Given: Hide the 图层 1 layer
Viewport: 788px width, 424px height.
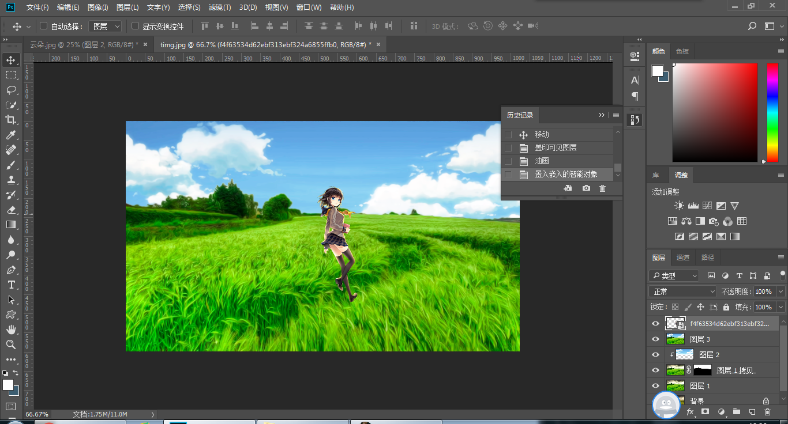Looking at the screenshot, I should (x=655, y=386).
